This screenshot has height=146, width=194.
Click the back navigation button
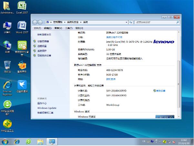tap(35, 22)
